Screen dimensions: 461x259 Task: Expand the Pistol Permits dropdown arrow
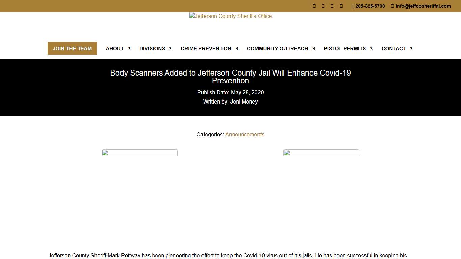pos(371,49)
